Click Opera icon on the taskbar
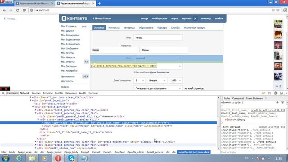Image resolution: width=288 pixels, height=162 pixels. pos(58,158)
